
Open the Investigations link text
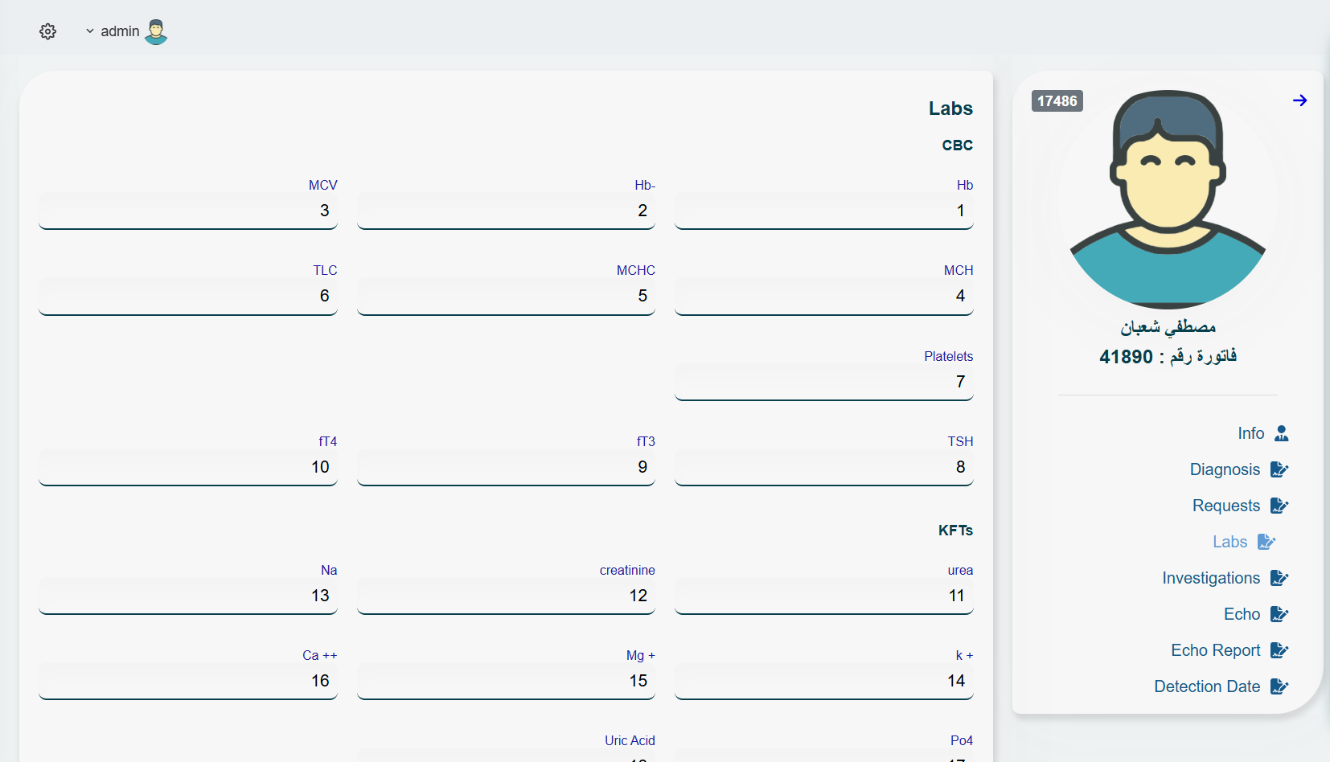tap(1210, 578)
